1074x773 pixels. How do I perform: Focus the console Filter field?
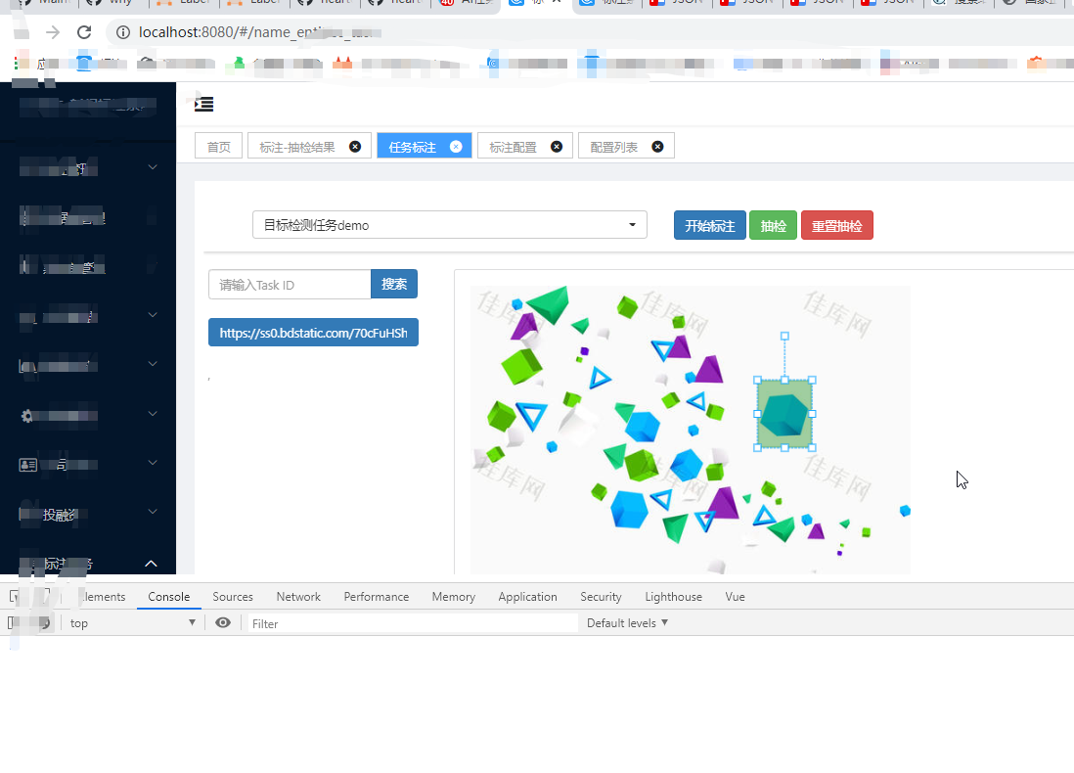[413, 623]
